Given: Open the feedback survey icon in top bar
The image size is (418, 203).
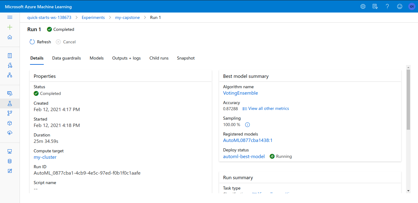Looking at the screenshot, I should [x=375, y=6].
